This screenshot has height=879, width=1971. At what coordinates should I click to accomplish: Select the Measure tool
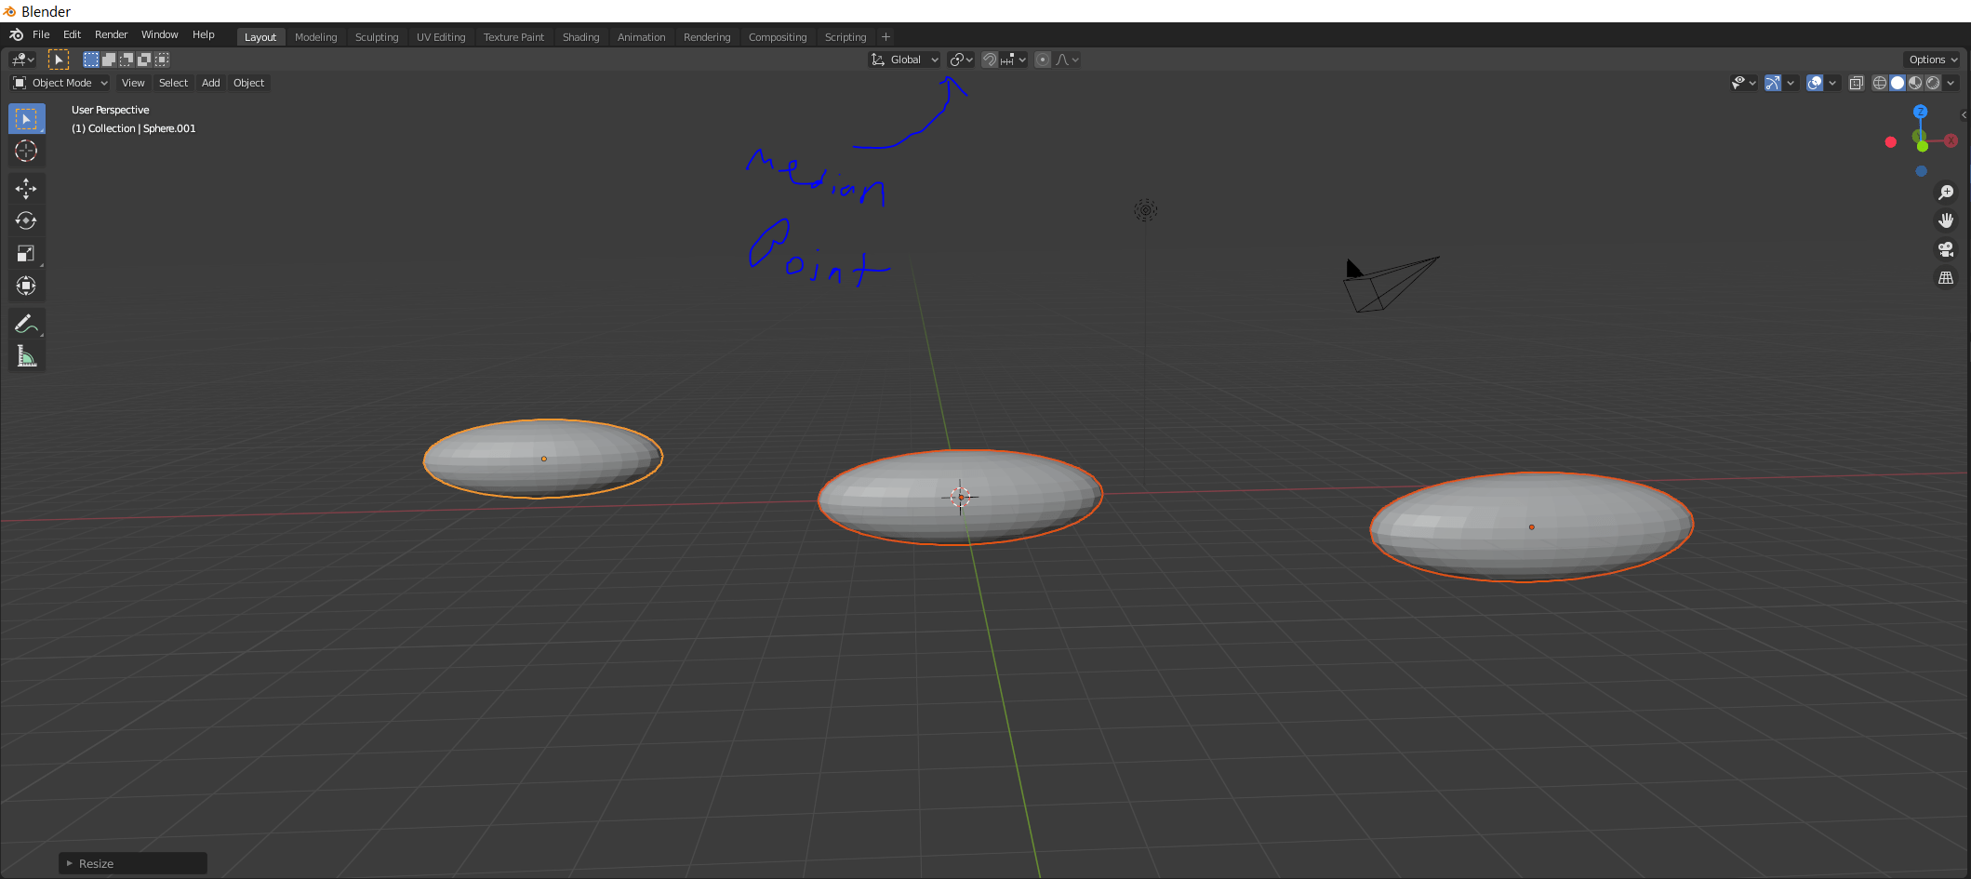[x=26, y=355]
